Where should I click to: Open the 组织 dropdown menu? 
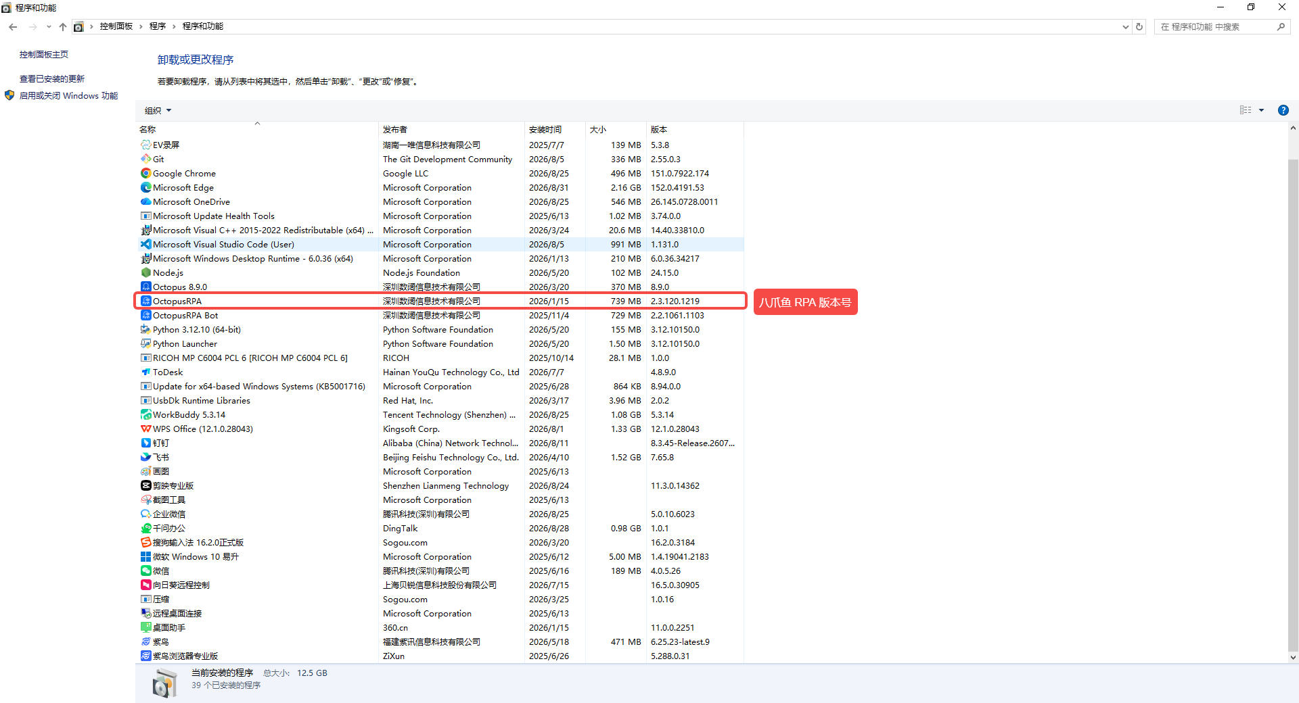[x=158, y=110]
